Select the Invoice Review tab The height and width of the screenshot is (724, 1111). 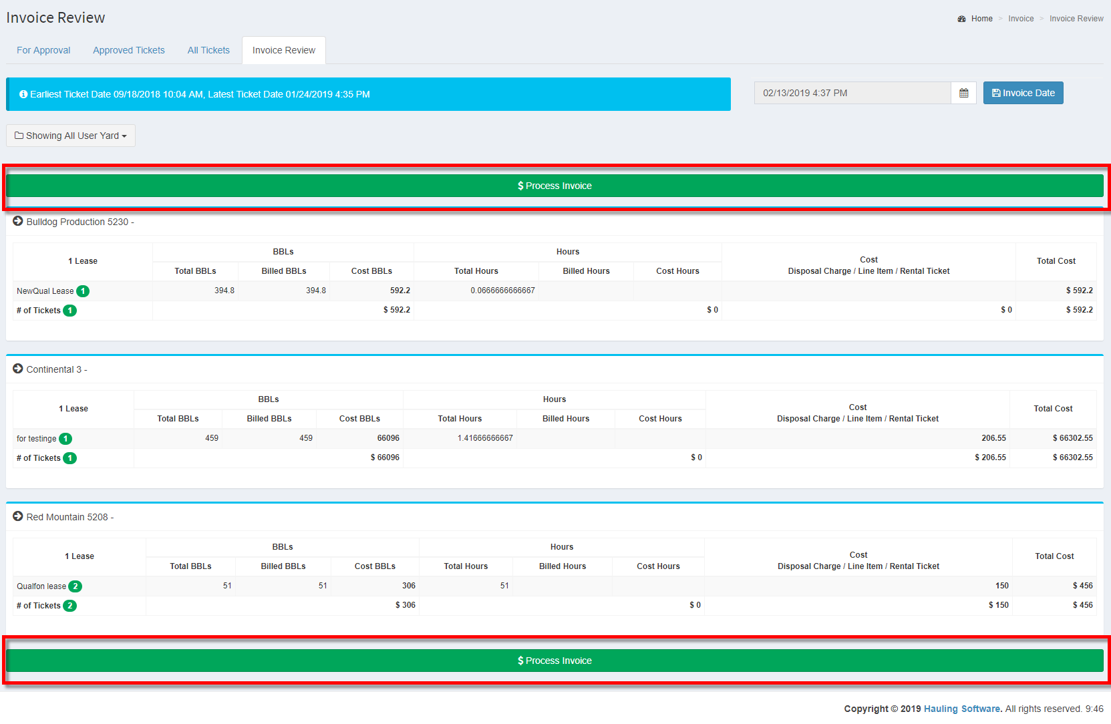click(284, 50)
